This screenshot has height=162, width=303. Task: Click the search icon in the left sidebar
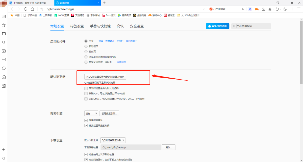coord(4,42)
